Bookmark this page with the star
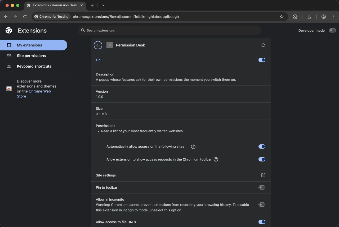The image size is (339, 227). tap(282, 17)
